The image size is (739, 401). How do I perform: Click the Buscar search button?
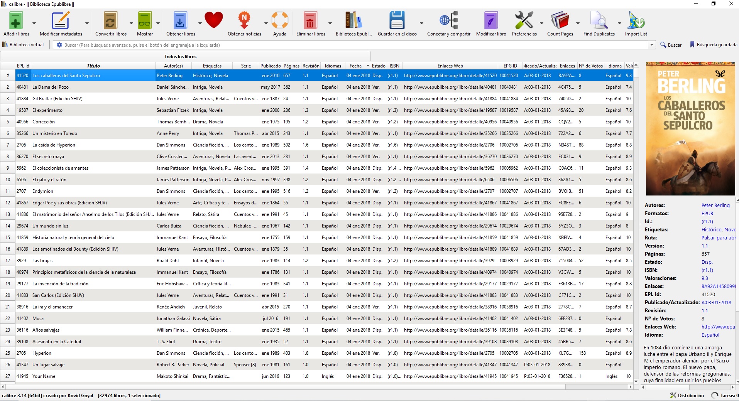[x=671, y=45]
